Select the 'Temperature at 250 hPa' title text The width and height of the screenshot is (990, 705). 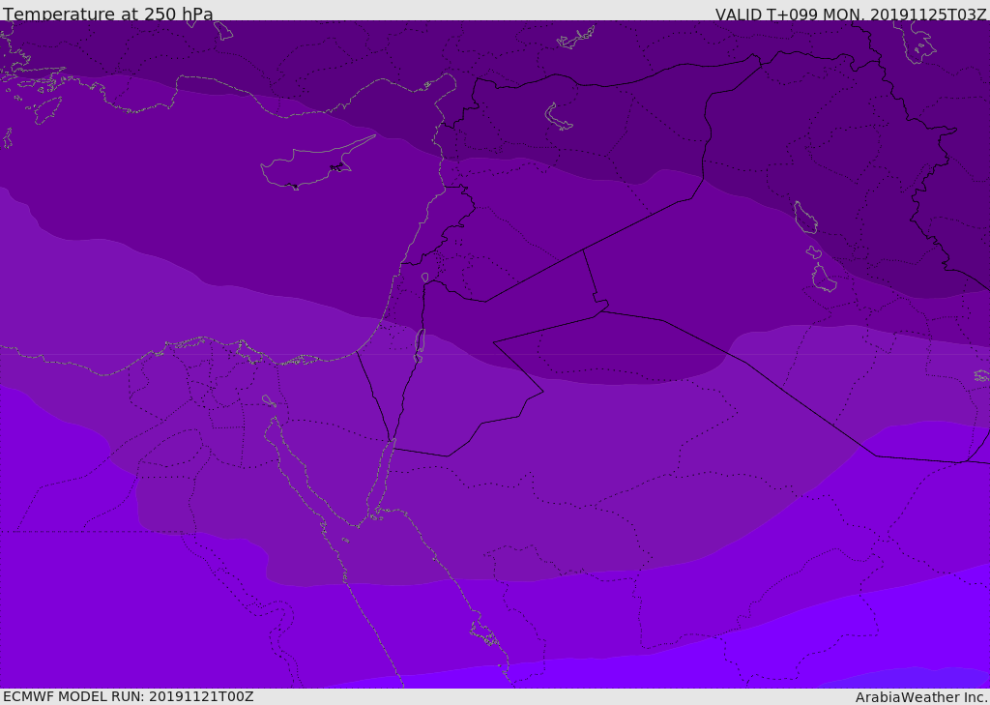(x=108, y=14)
